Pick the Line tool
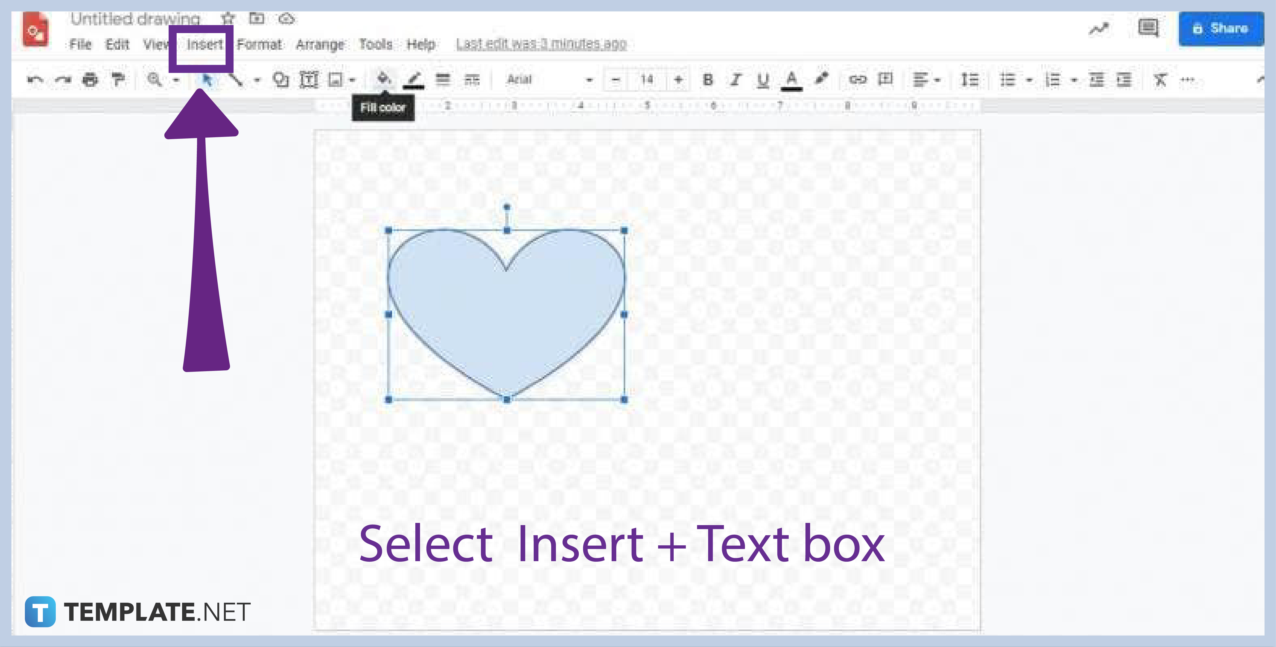Viewport: 1276px width, 647px height. pos(238,79)
